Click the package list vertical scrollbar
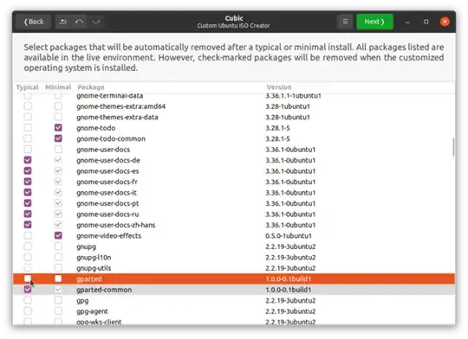This screenshot has height=339, width=468. [453, 148]
